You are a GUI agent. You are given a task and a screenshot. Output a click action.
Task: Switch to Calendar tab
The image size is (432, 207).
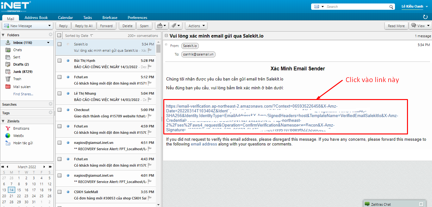point(66,18)
